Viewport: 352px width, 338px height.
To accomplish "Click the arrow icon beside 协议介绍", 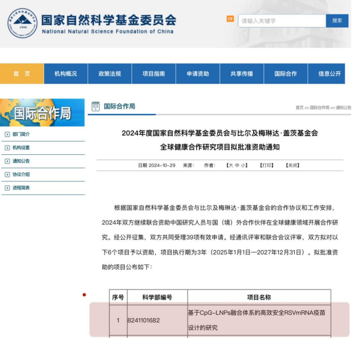I will click(7, 174).
